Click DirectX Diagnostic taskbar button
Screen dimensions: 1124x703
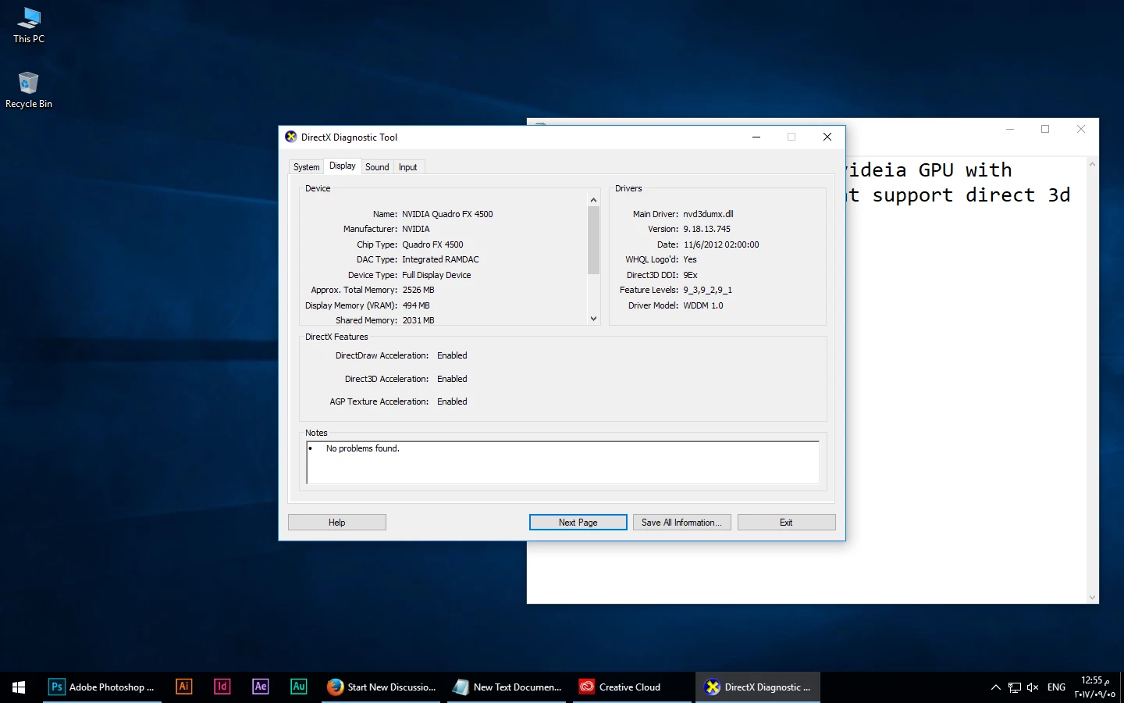point(759,687)
